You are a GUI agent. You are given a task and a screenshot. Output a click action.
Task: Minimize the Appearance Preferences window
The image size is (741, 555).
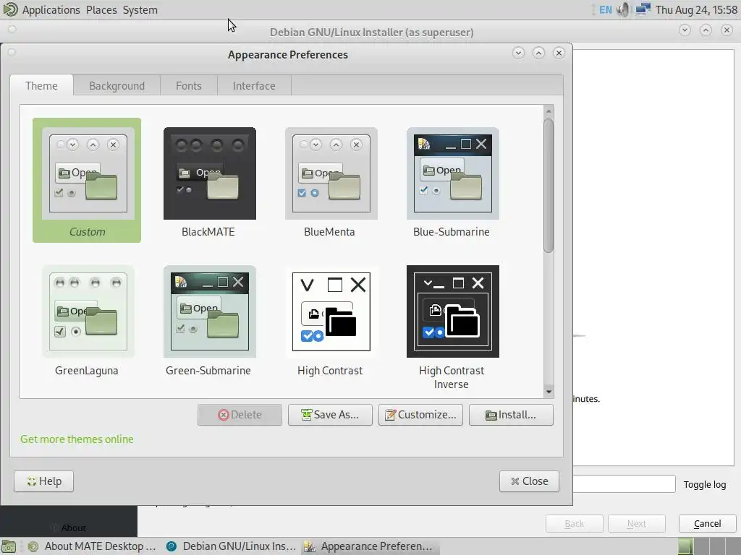[x=518, y=53]
